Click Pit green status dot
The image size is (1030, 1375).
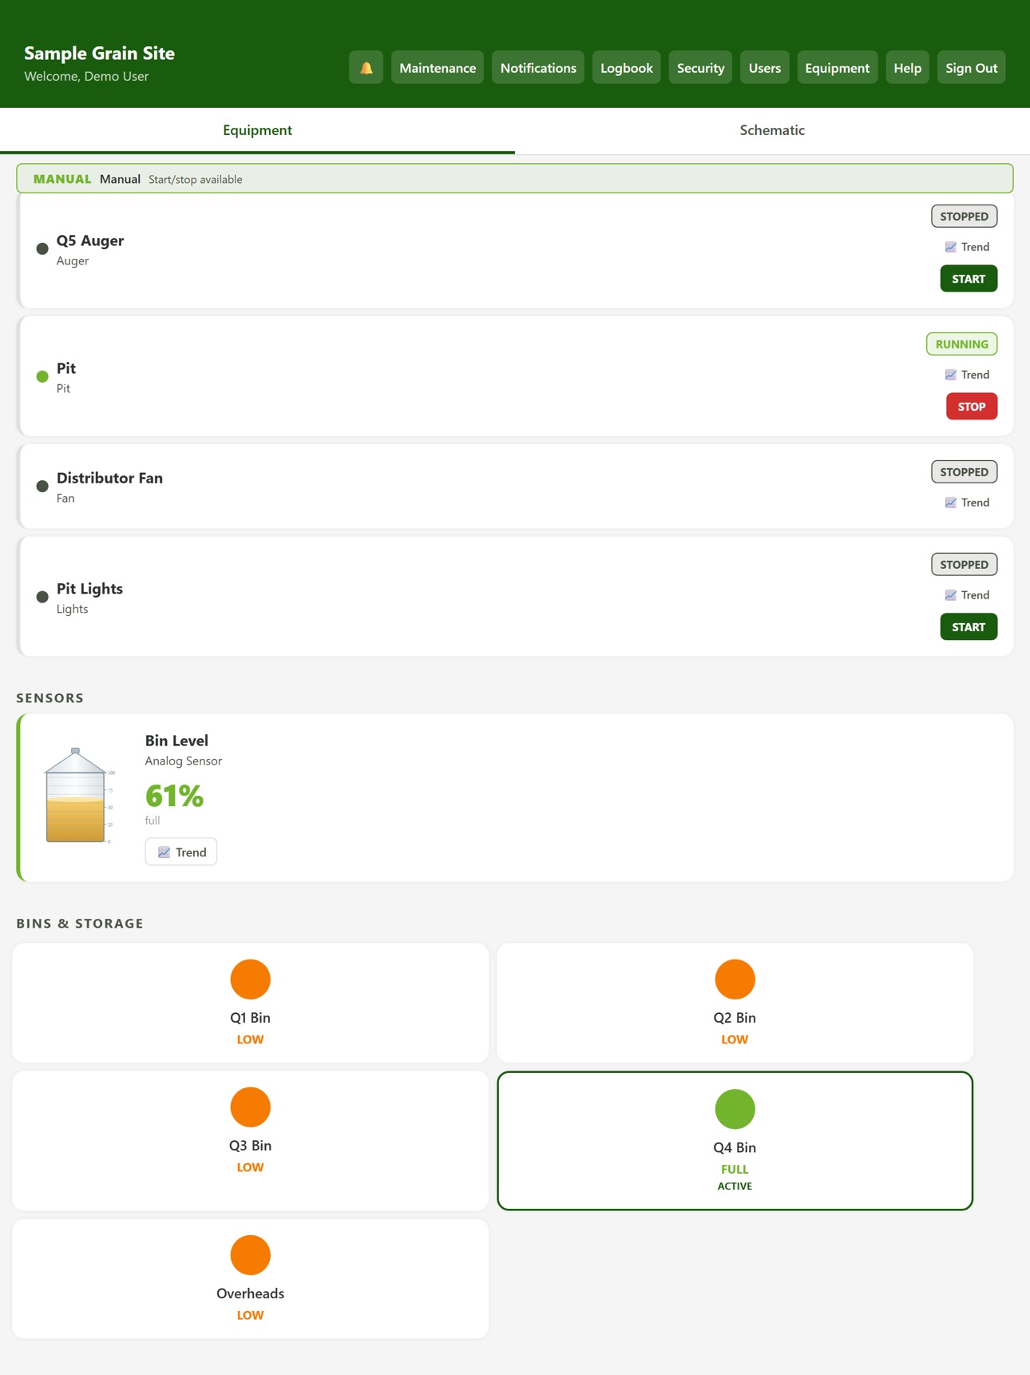coord(42,376)
